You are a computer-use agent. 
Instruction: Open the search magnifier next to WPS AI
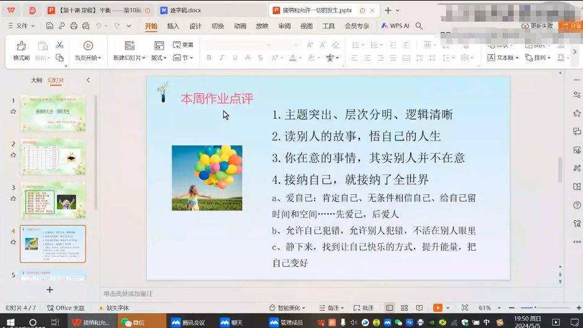pyautogui.click(x=419, y=26)
